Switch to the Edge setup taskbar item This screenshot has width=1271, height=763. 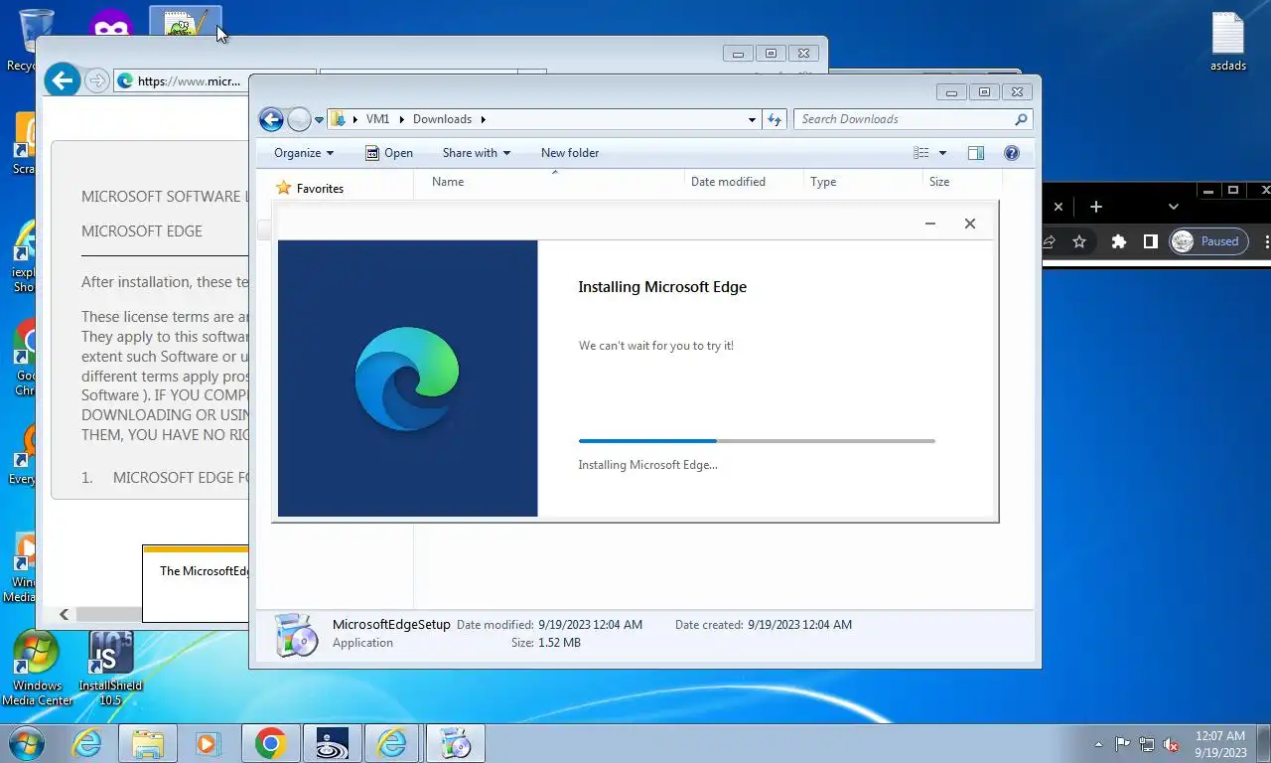[455, 743]
